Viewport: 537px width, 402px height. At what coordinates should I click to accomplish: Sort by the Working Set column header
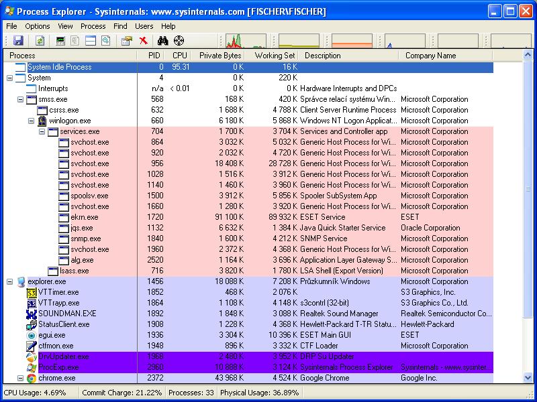[x=272, y=56]
